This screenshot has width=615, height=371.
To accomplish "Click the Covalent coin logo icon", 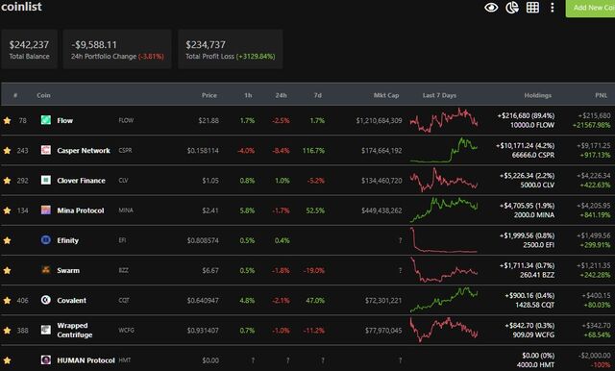I will pos(46,300).
